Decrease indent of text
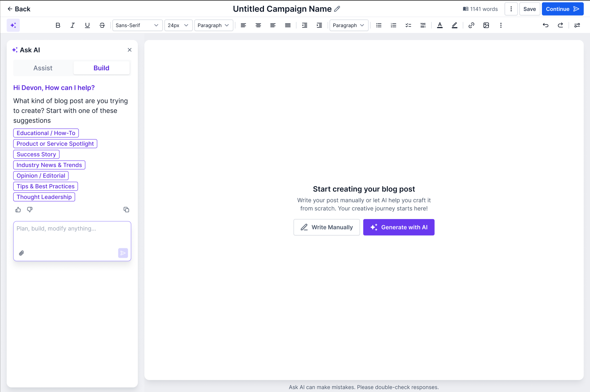 click(305, 25)
